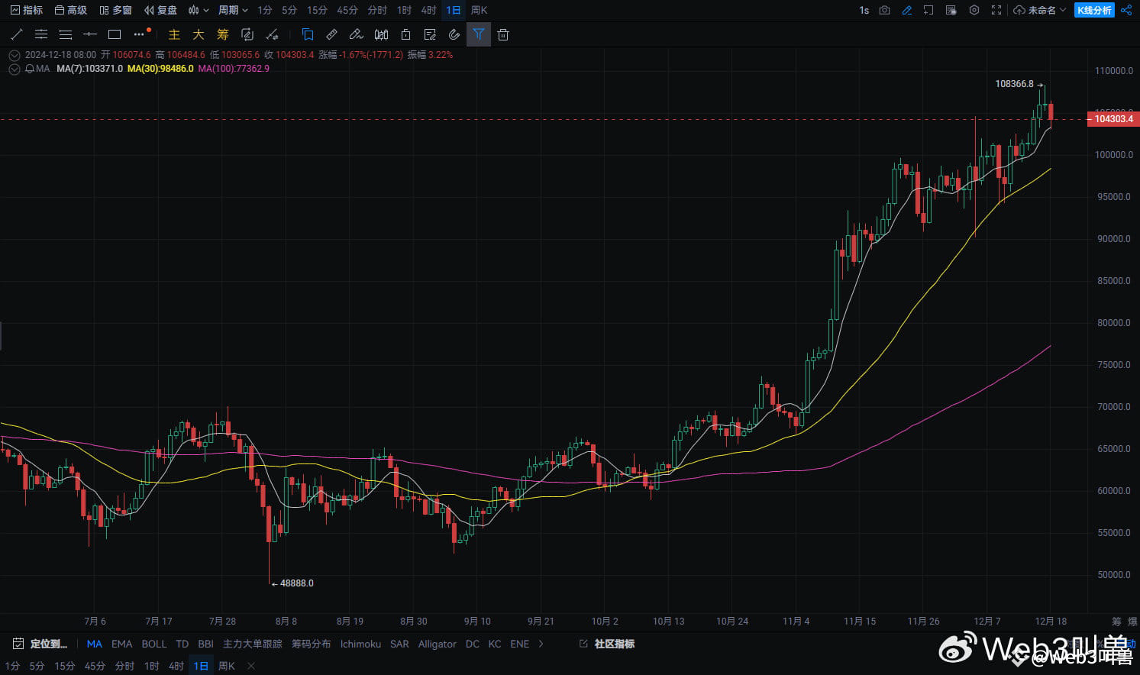Screen dimensions: 1140x675
Task: Toggle the Ichimoku indicator
Action: click(360, 644)
